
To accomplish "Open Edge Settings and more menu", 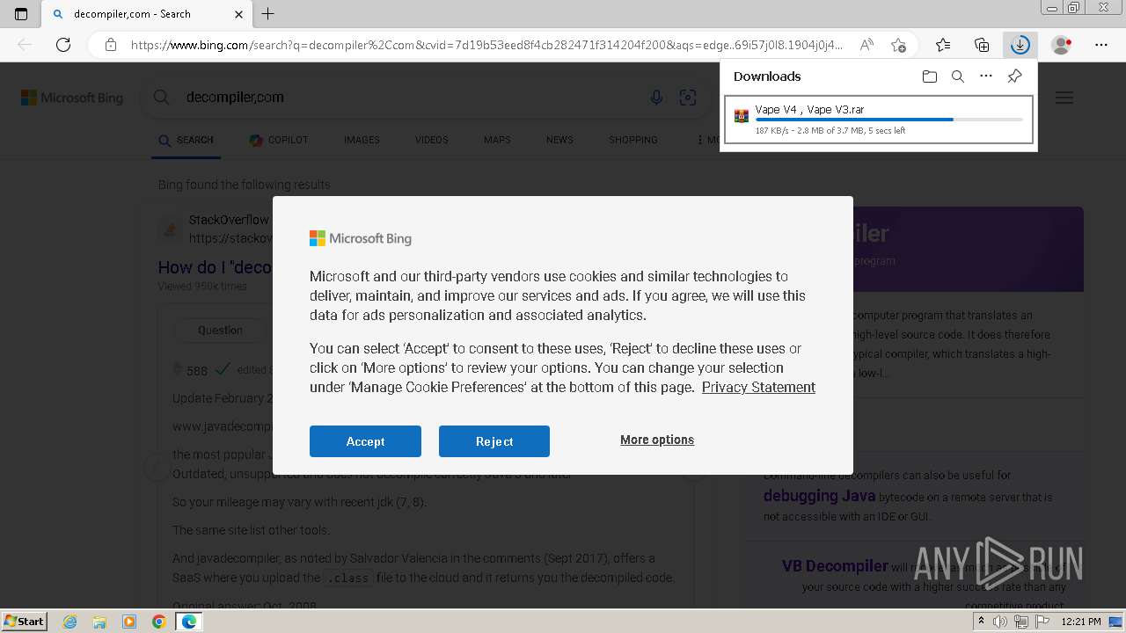I will (1101, 45).
